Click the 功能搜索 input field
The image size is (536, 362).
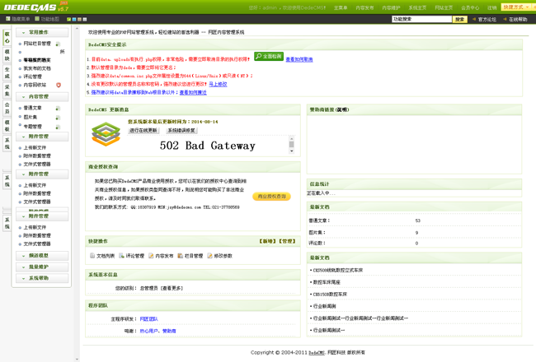pos(422,20)
